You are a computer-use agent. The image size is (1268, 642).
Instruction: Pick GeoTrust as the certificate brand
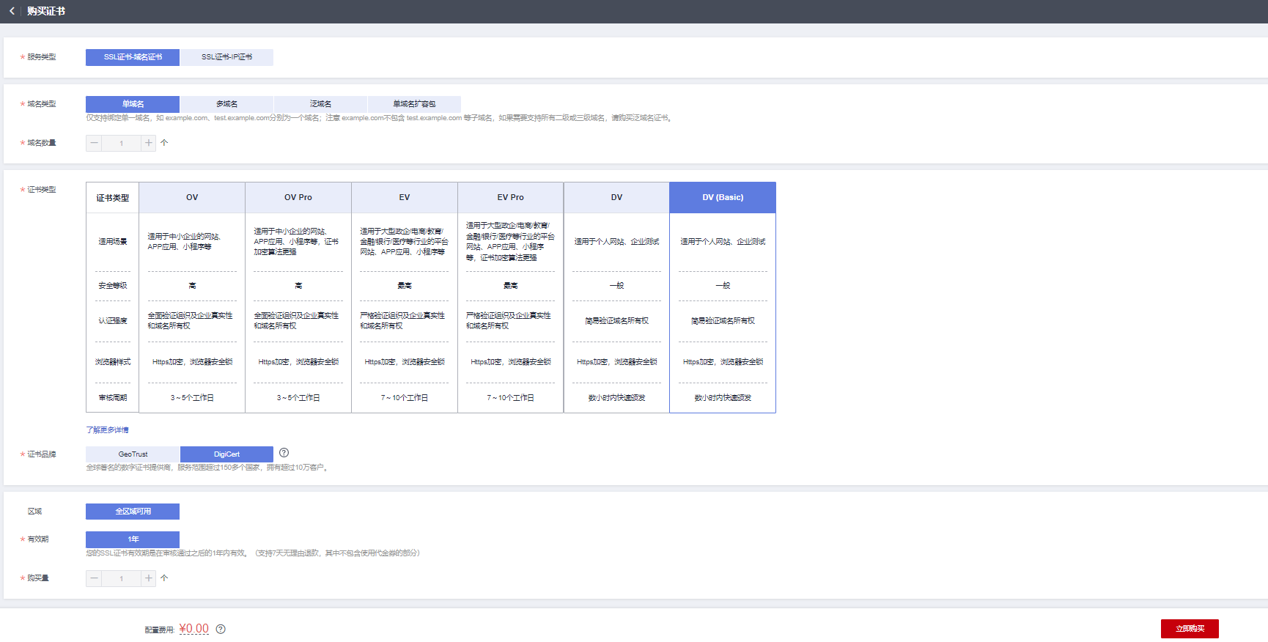[133, 454]
